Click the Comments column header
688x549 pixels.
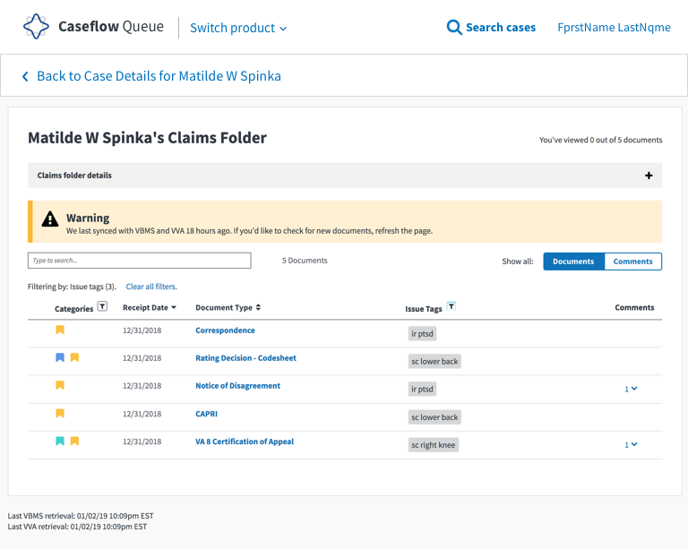(x=634, y=307)
